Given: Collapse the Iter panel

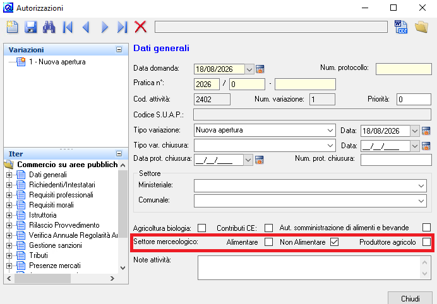Looking at the screenshot, I should point(119,154).
